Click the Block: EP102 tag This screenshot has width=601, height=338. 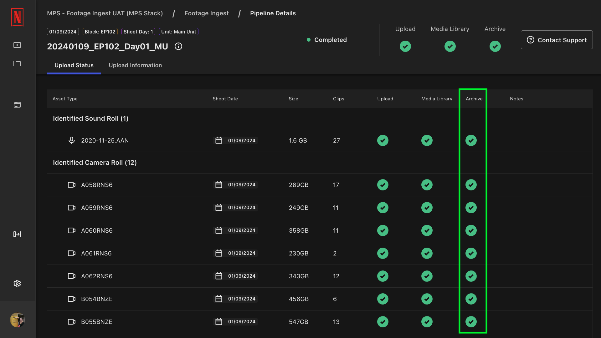pos(100,32)
